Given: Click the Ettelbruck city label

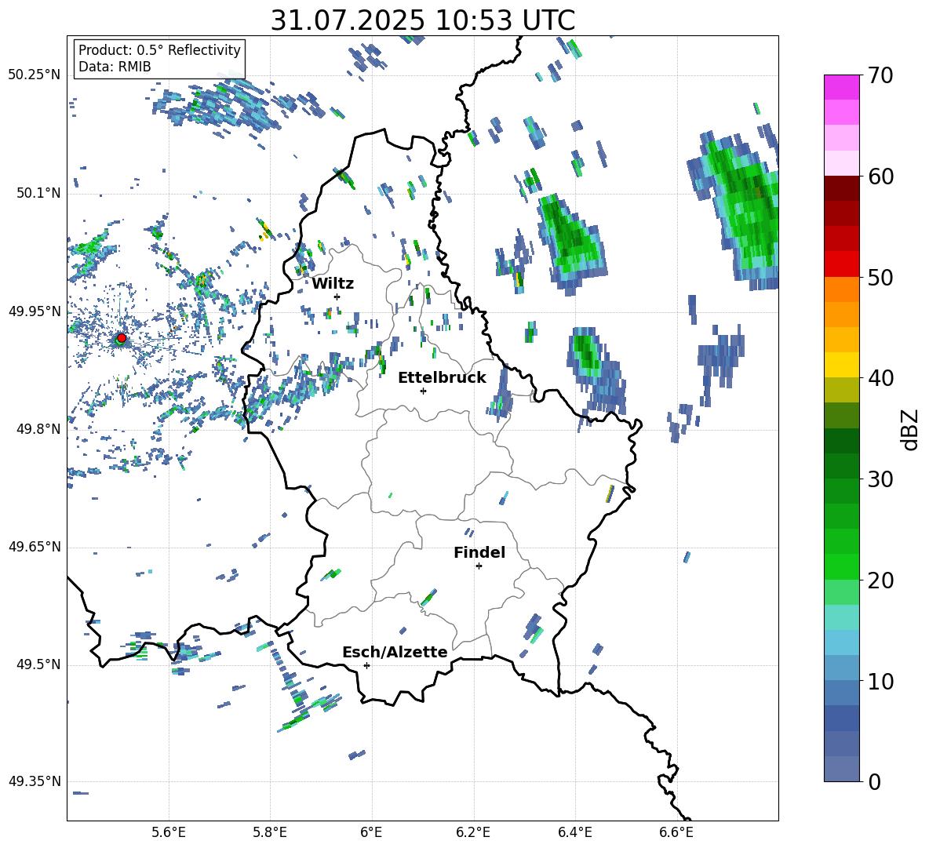Looking at the screenshot, I should click(442, 378).
